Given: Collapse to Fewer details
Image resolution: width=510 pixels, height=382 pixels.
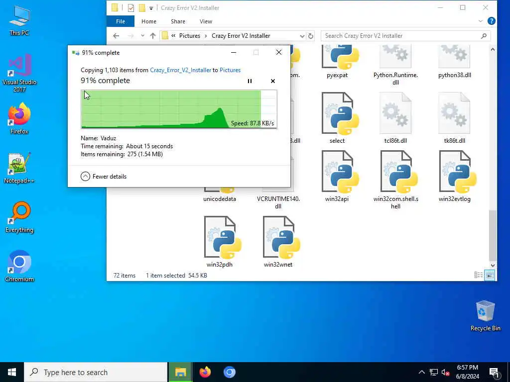Looking at the screenshot, I should pos(104,177).
